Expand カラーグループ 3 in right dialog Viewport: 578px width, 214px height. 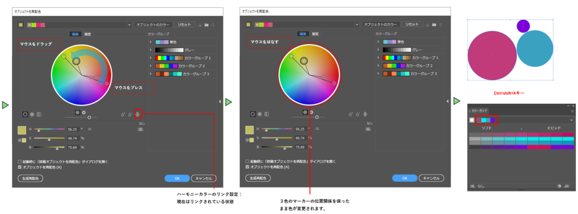[x=379, y=74]
